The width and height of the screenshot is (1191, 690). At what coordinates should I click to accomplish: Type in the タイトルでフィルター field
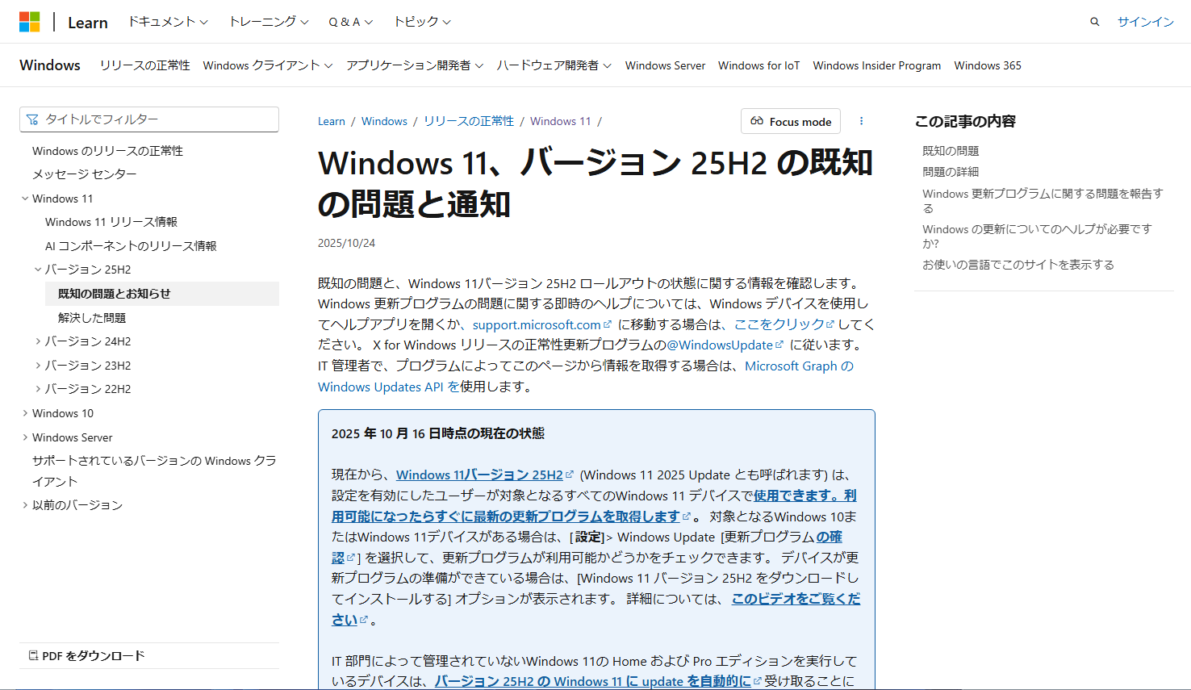coord(157,119)
